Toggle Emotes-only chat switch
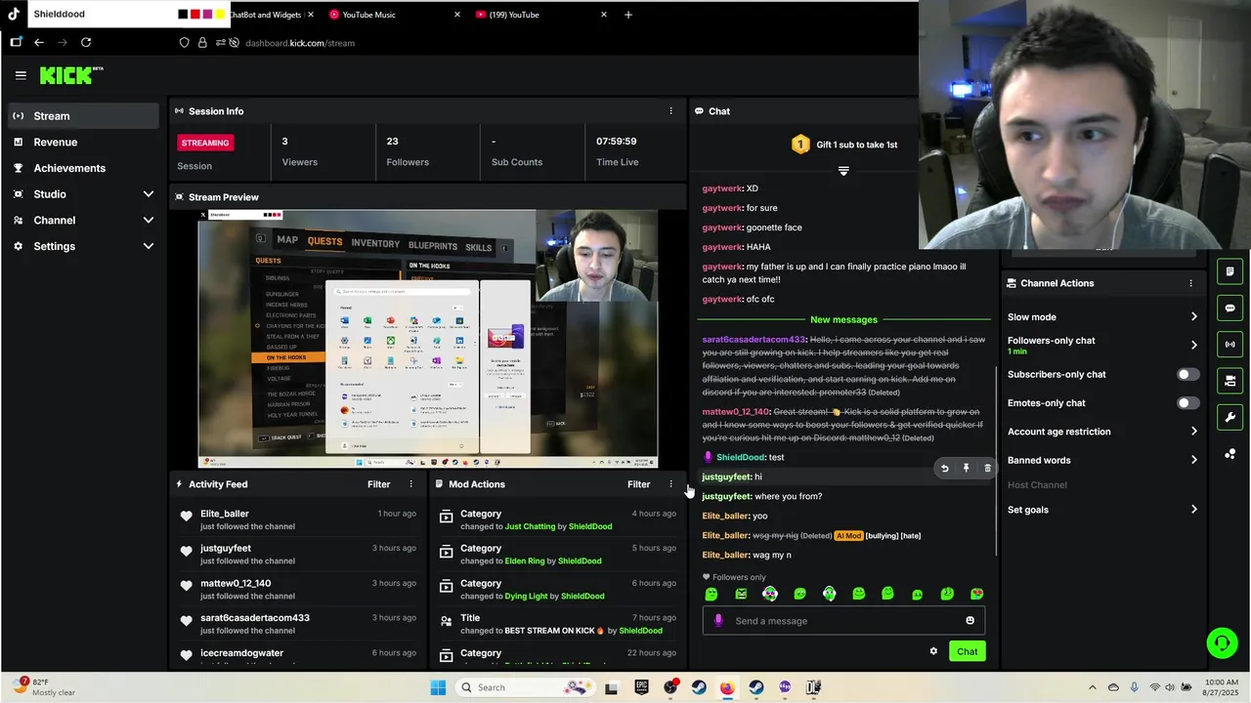The width and height of the screenshot is (1251, 703). tap(1187, 403)
